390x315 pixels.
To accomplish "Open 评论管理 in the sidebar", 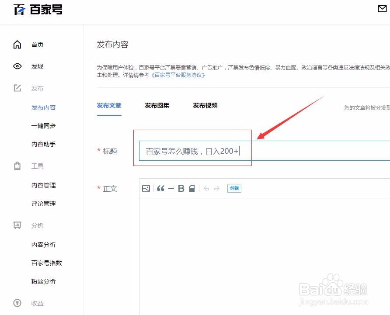I will point(44,204).
